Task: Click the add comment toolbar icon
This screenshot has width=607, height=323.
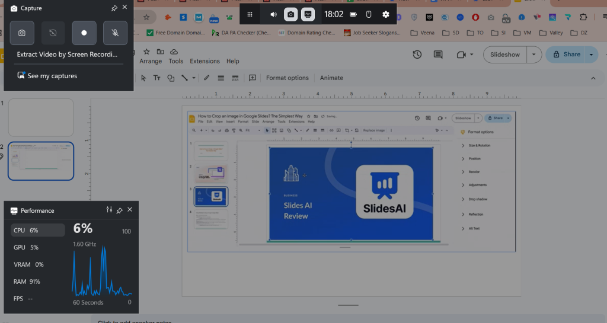Action: [x=253, y=78]
